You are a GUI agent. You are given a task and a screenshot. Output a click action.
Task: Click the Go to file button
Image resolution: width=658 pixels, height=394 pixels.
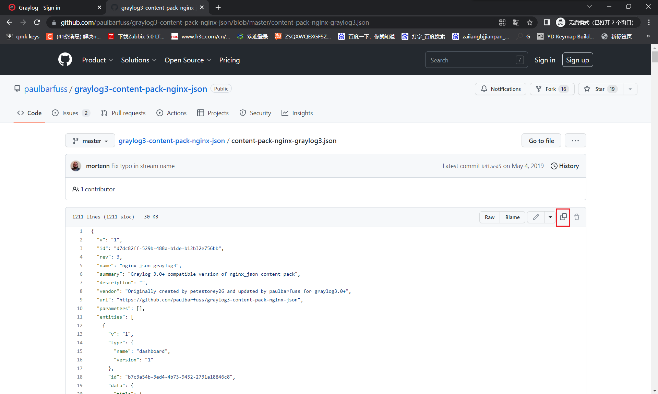pyautogui.click(x=541, y=141)
